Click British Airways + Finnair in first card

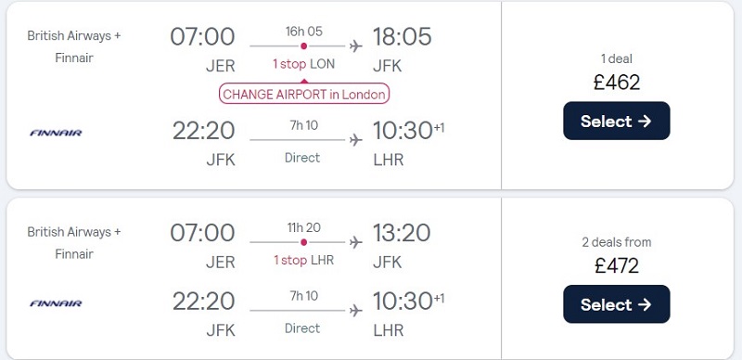(74, 47)
